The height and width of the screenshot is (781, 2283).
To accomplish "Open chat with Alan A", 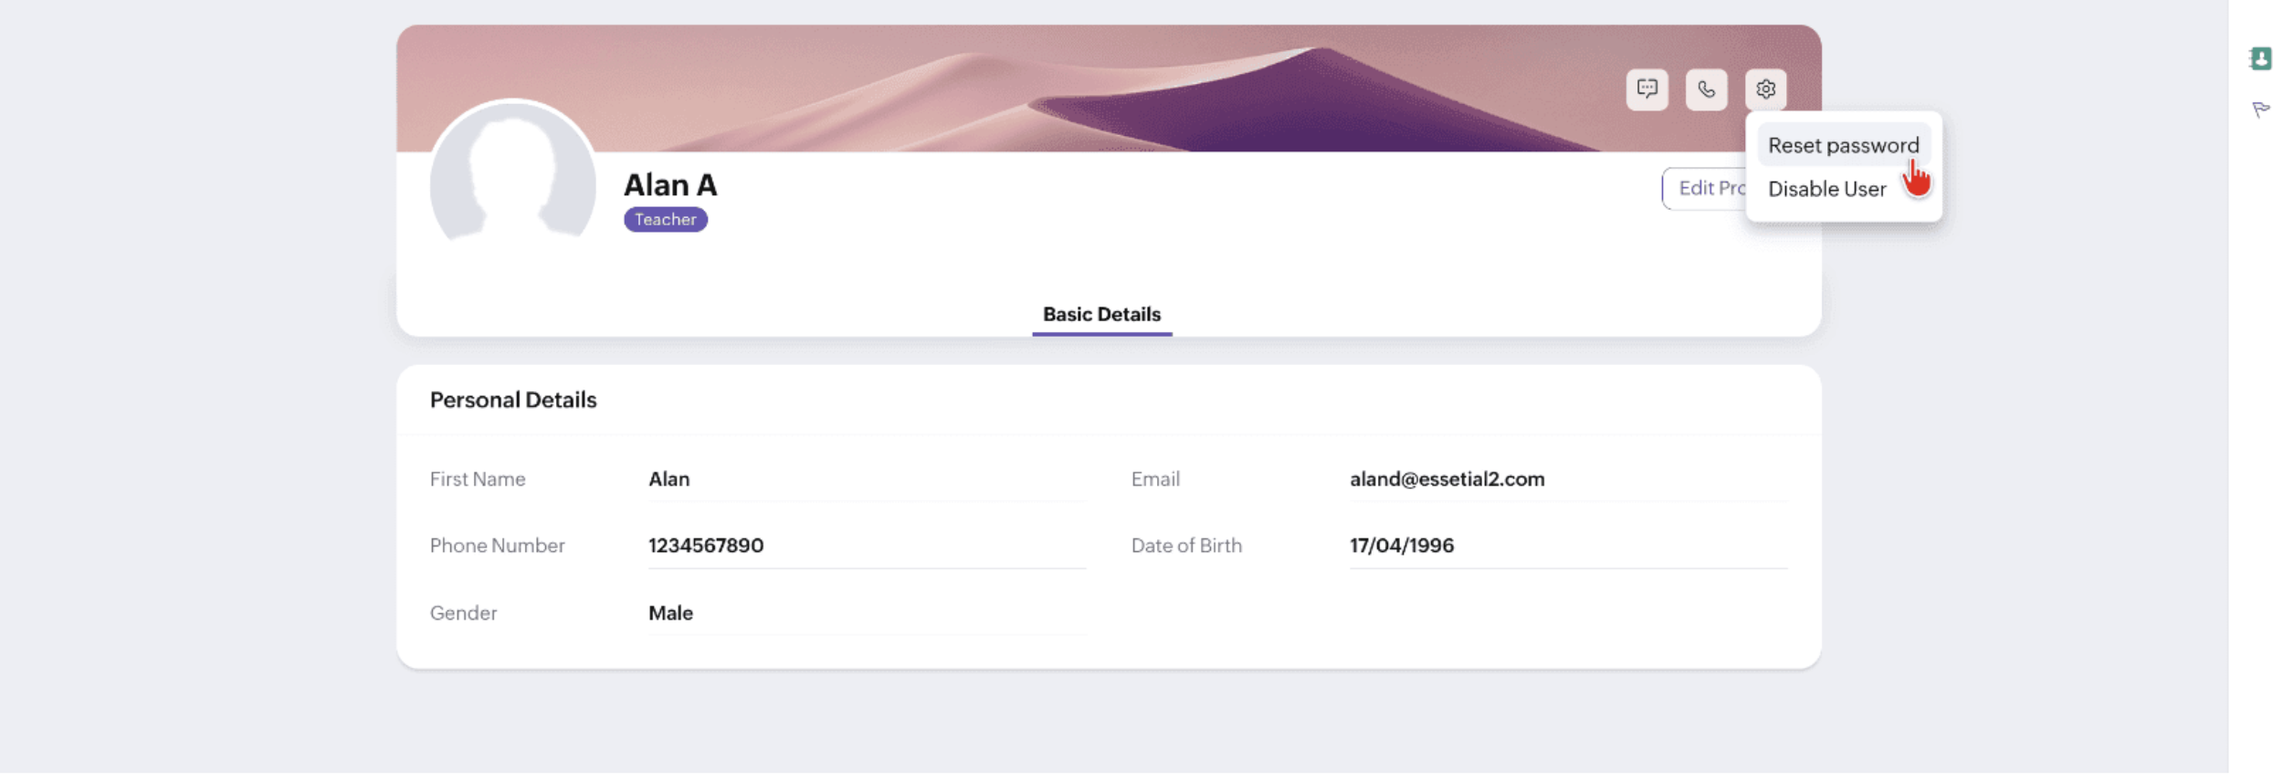I will (1646, 89).
